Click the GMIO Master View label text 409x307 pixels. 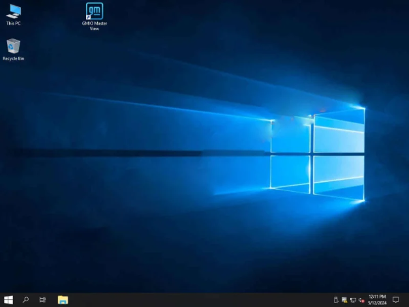95,26
